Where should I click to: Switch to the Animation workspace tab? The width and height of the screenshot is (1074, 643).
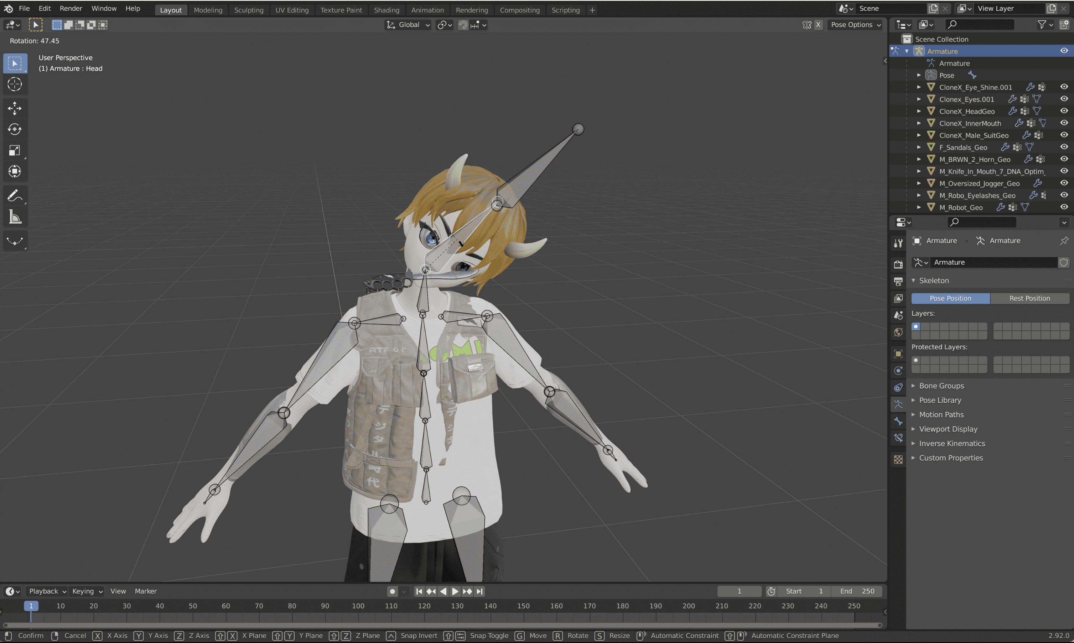coord(427,10)
